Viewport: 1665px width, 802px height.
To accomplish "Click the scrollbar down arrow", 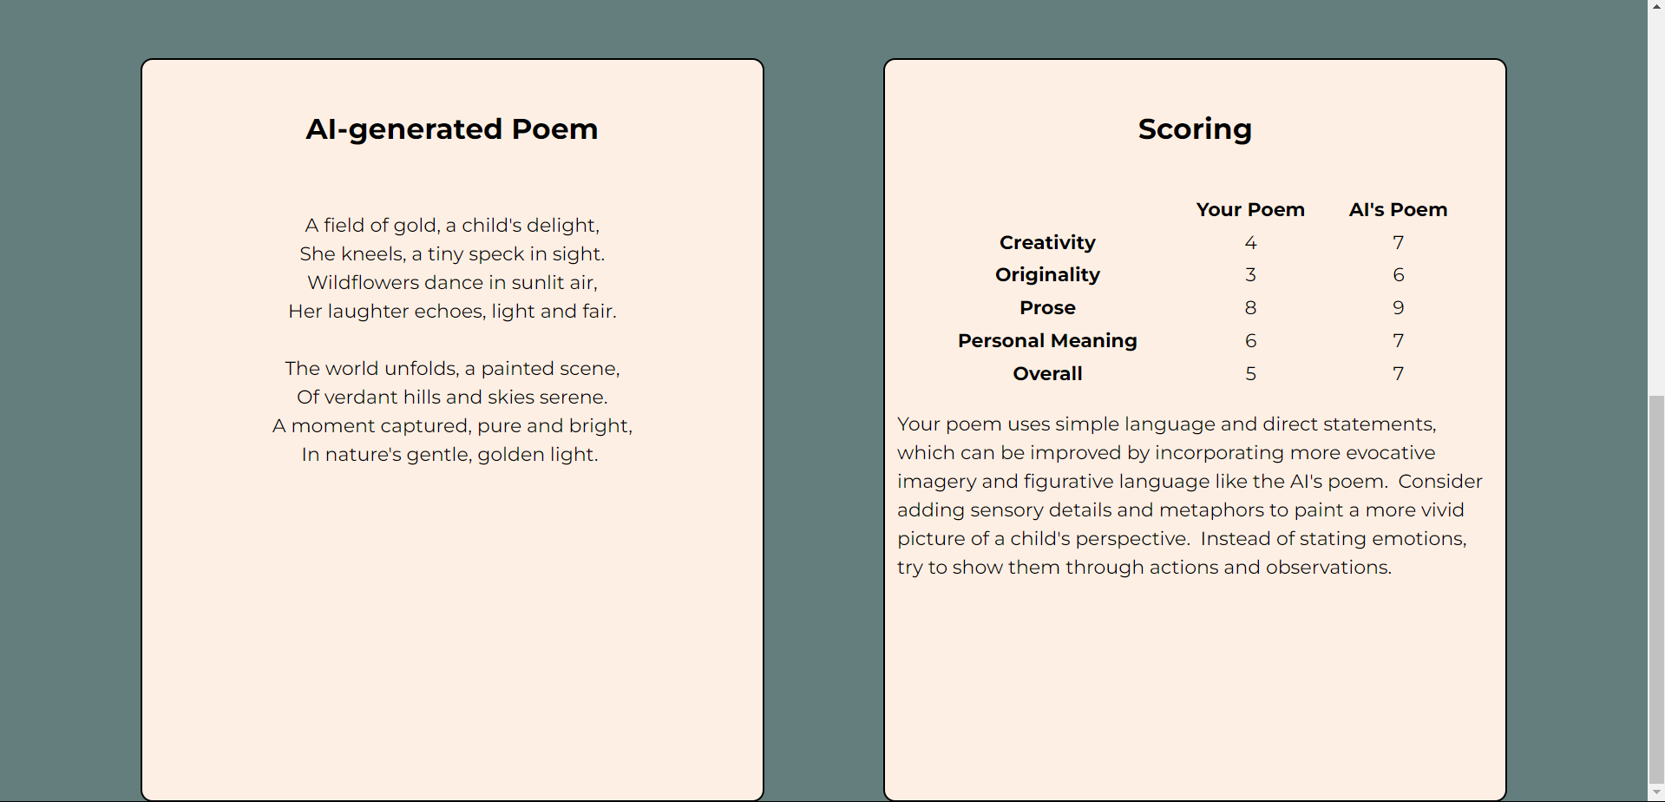I will pyautogui.click(x=1656, y=793).
